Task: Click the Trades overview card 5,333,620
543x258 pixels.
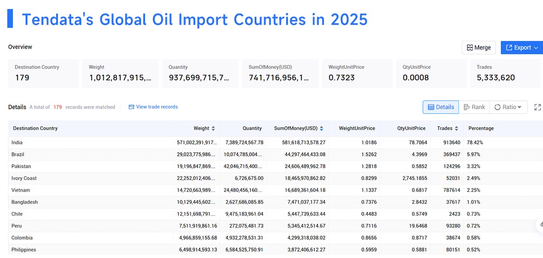Action: pos(505,73)
